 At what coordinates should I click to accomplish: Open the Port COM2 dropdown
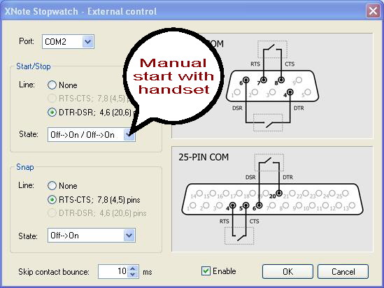point(87,42)
